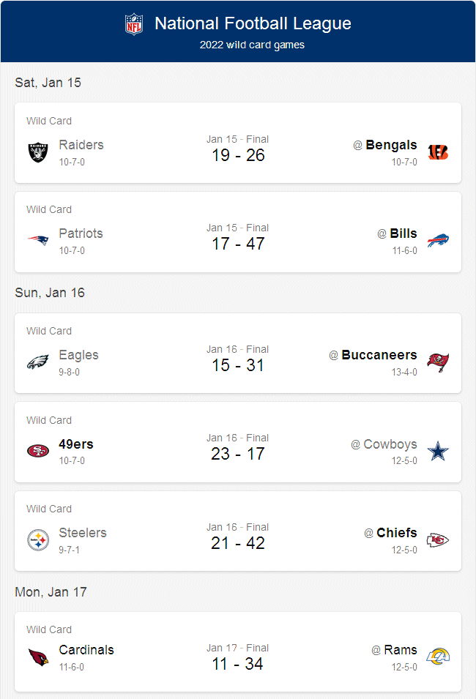The height and width of the screenshot is (699, 476).
Task: Select the Raiders team logo
Action: point(38,150)
